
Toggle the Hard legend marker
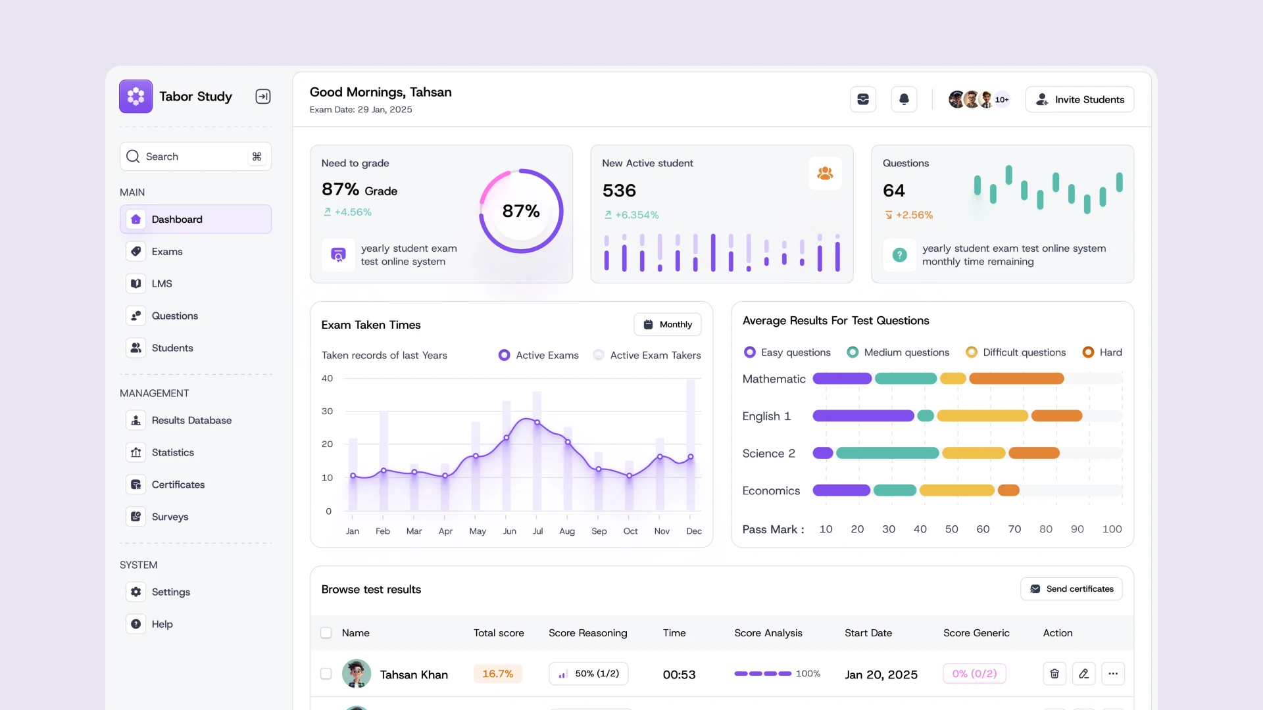[1088, 353]
